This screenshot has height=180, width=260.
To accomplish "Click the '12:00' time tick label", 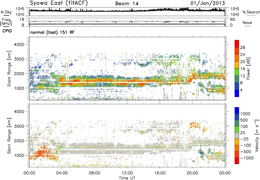I will tap(127, 173).
